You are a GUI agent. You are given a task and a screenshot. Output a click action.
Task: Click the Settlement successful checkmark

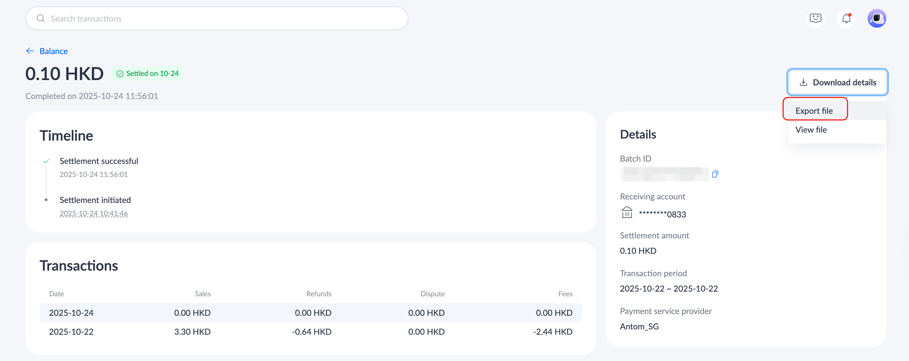tap(46, 161)
